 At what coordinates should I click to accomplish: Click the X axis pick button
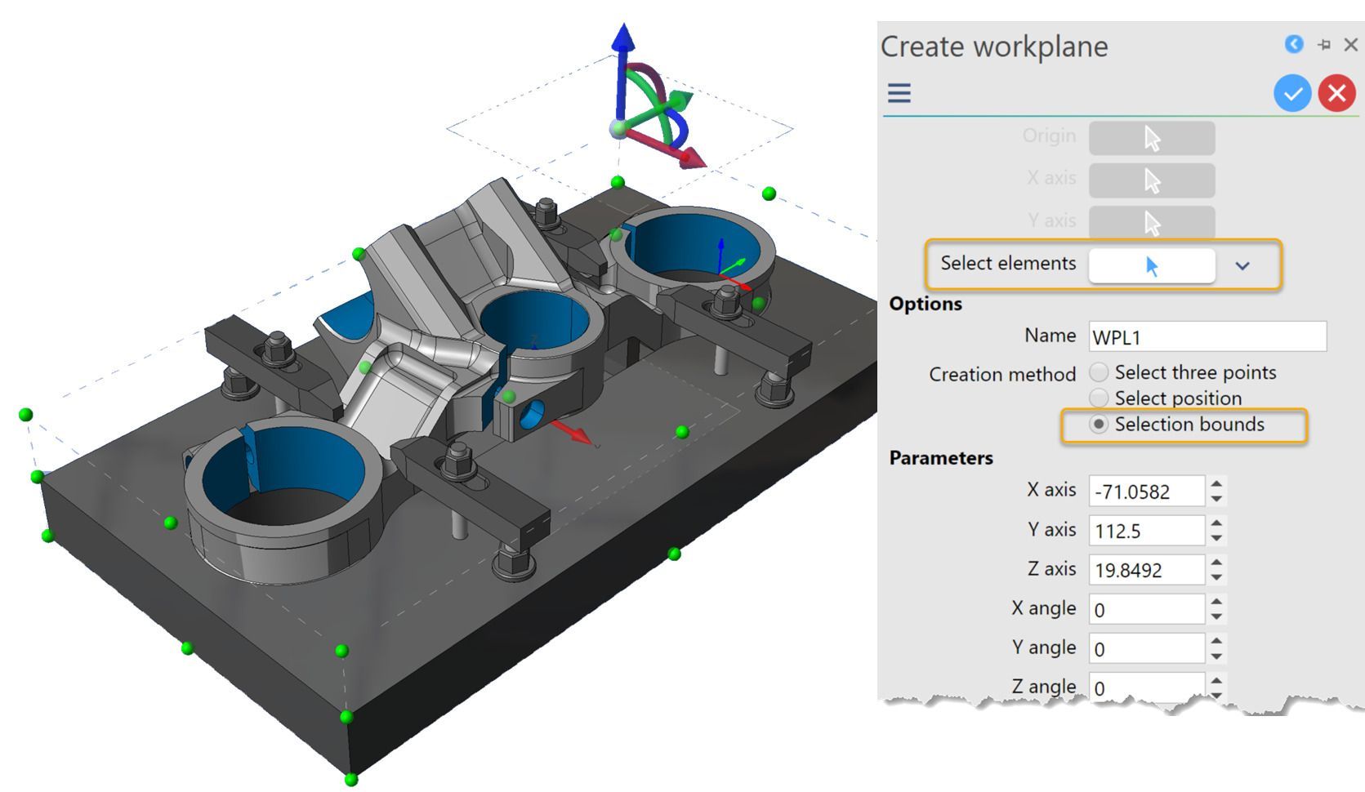tap(1152, 180)
